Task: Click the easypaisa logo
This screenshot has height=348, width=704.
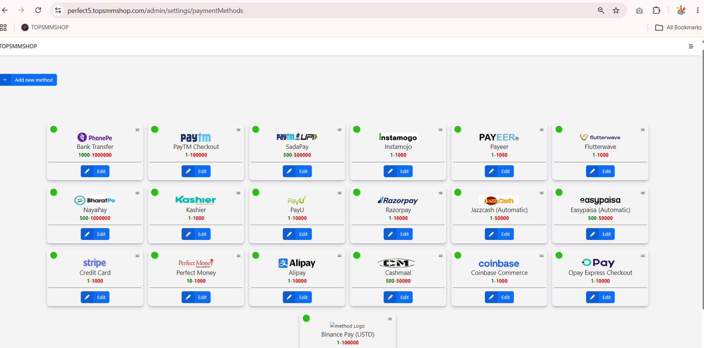Action: coord(600,200)
